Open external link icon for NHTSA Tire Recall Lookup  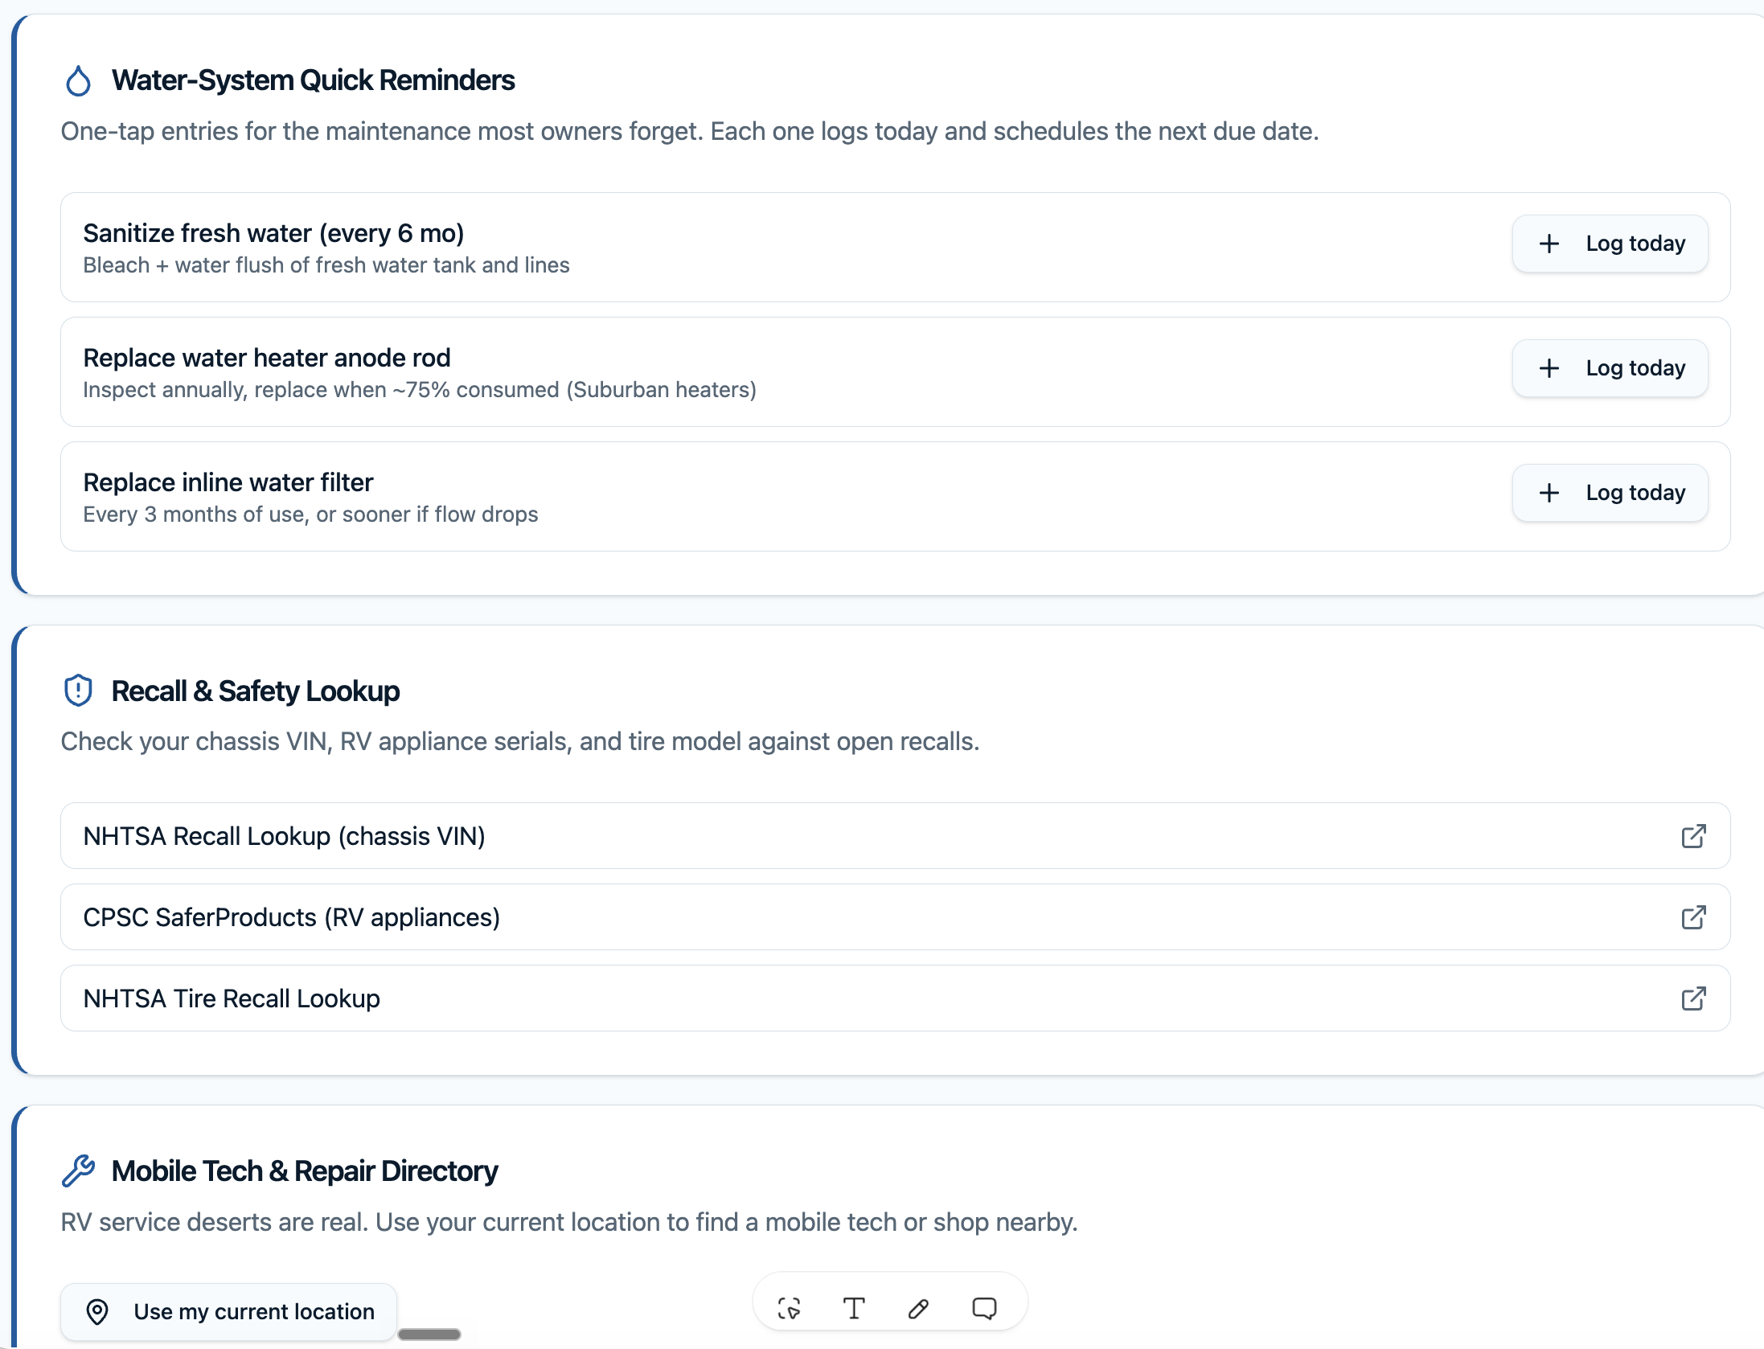pos(1693,998)
